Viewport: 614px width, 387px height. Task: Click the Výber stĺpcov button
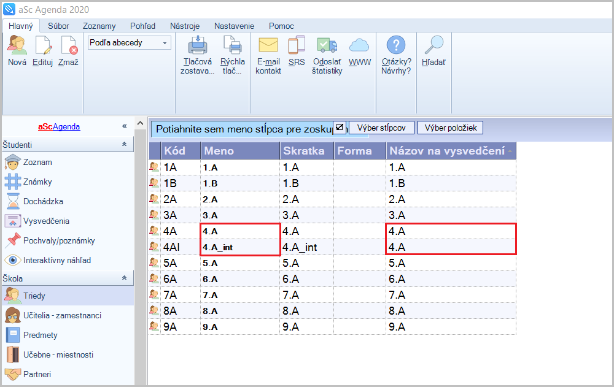[381, 128]
